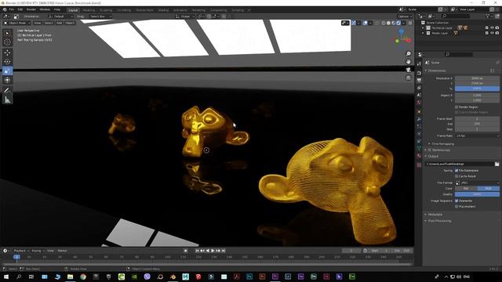Switch to rendered viewport shading

[399, 23]
